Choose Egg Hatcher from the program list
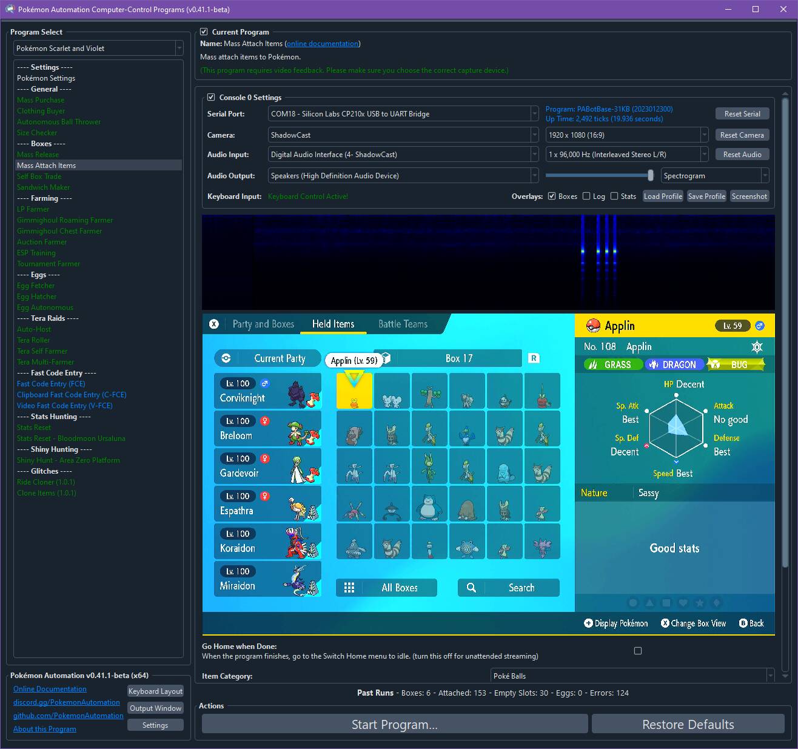The width and height of the screenshot is (798, 749). coord(37,297)
